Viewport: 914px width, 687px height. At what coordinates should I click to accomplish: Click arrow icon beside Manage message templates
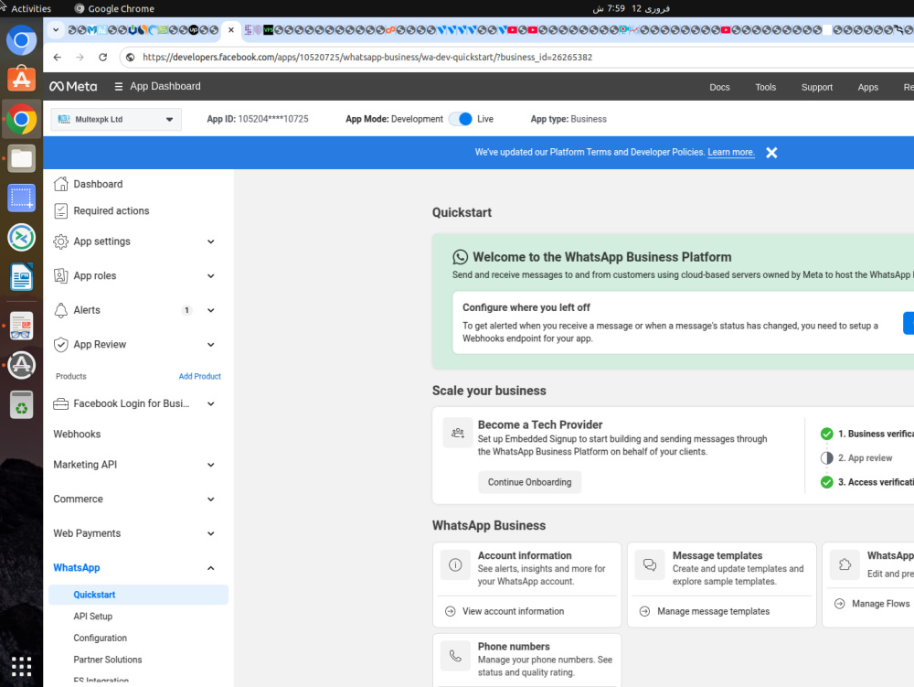(644, 611)
